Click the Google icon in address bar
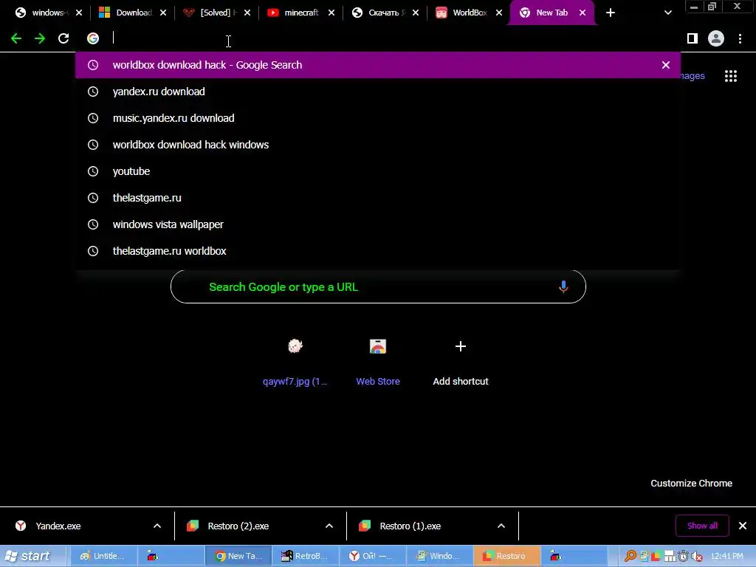Viewport: 756px width, 567px height. point(93,38)
